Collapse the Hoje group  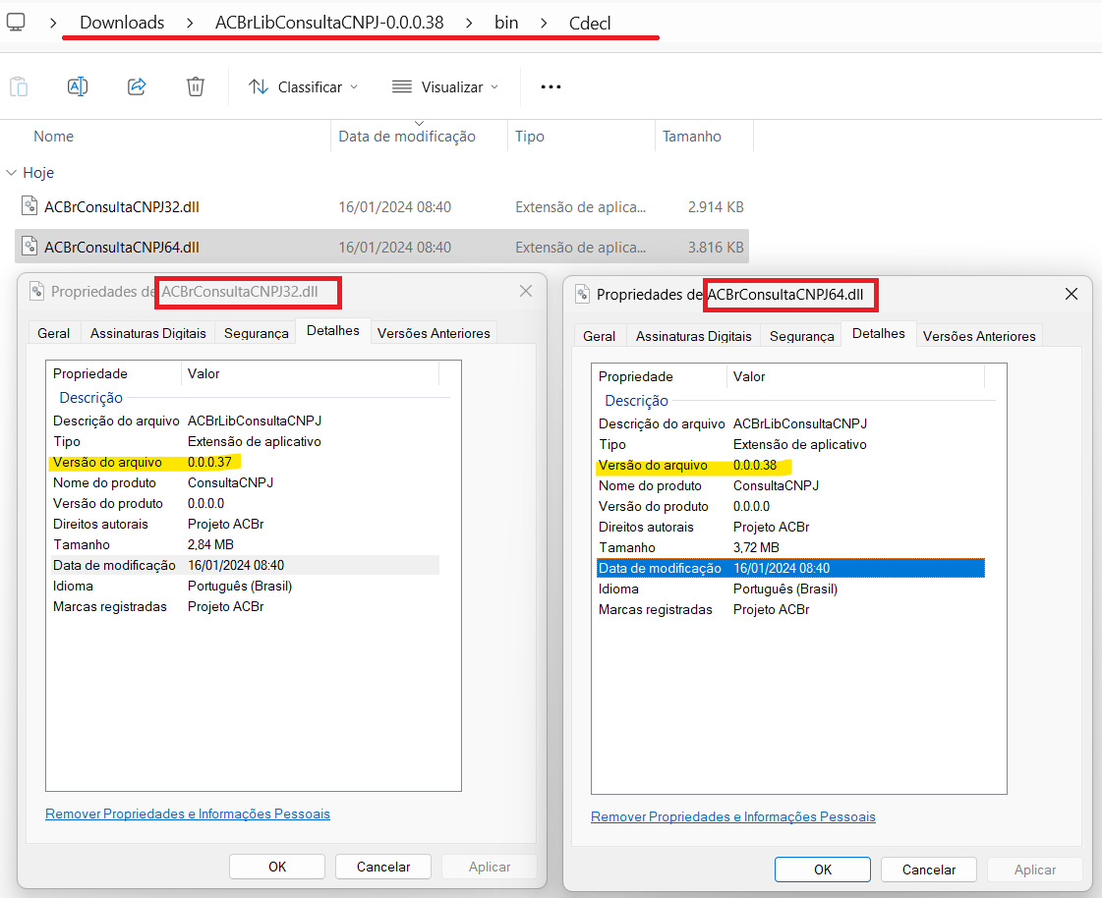tap(11, 172)
